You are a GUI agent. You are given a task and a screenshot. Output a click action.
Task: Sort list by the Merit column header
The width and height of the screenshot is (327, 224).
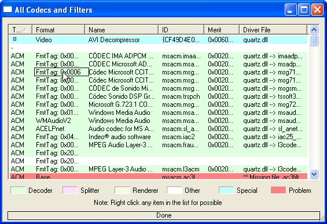point(222,30)
